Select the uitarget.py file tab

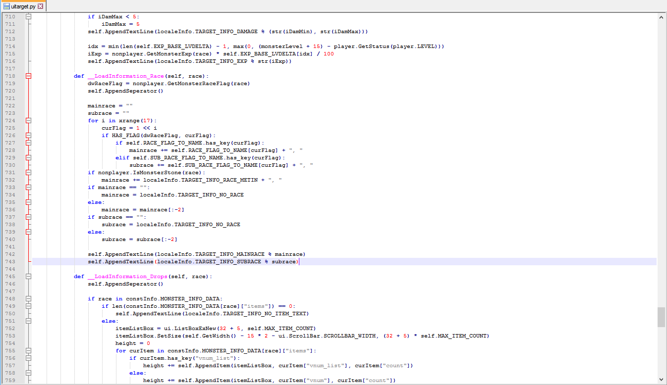click(x=23, y=6)
